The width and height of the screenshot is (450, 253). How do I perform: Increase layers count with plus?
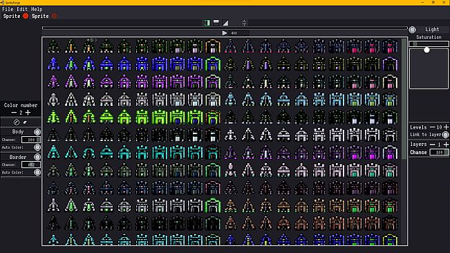point(446,144)
